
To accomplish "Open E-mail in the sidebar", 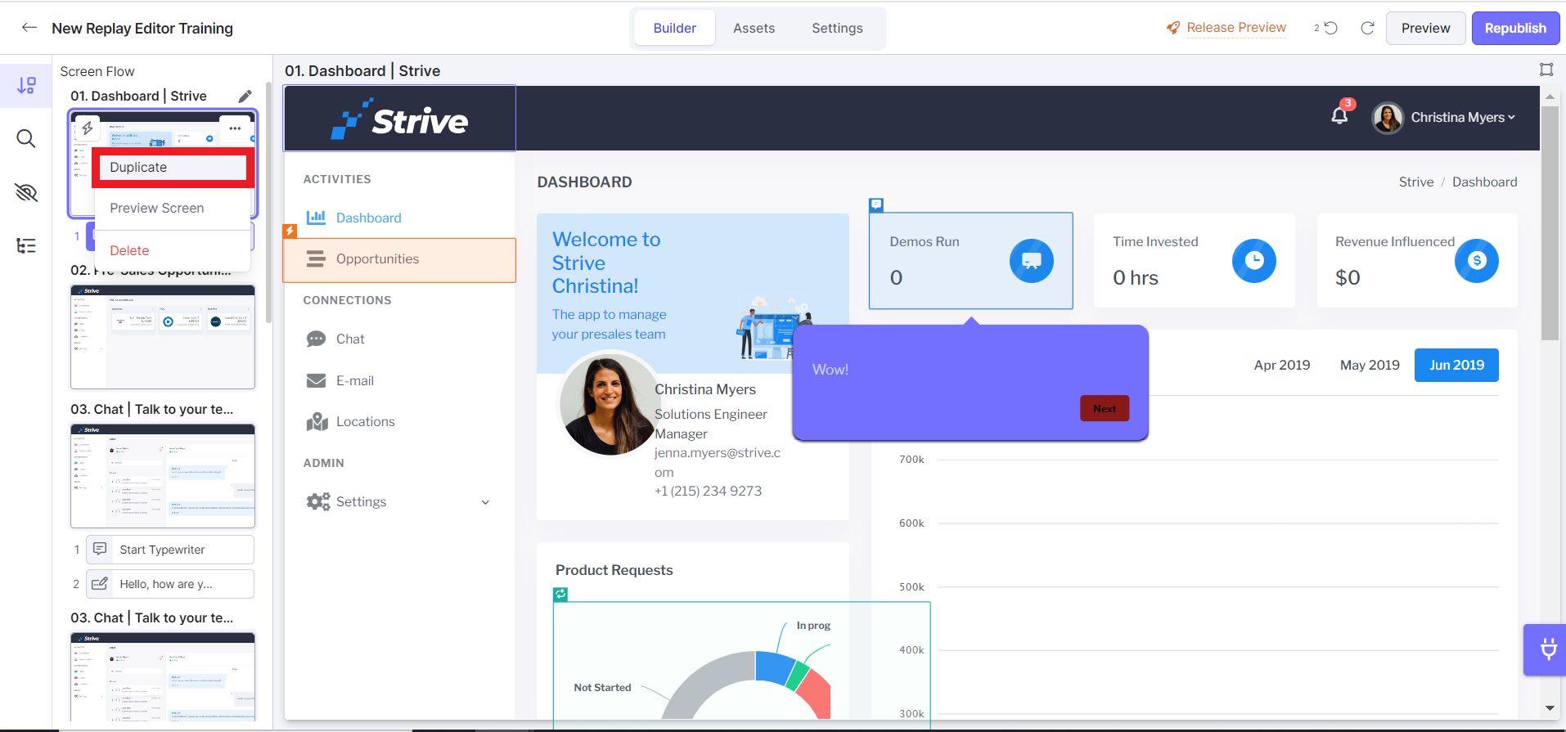I will point(355,380).
